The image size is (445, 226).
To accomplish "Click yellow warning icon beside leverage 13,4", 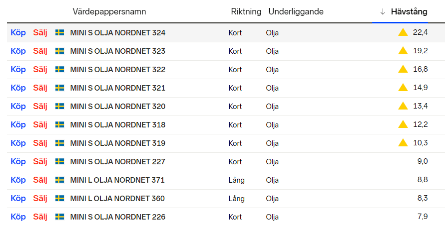I will point(403,106).
